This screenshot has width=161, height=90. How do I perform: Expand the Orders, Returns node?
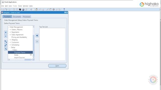point(10,29)
